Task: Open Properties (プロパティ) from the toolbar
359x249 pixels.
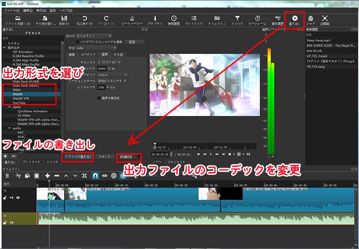Action: 155,18
